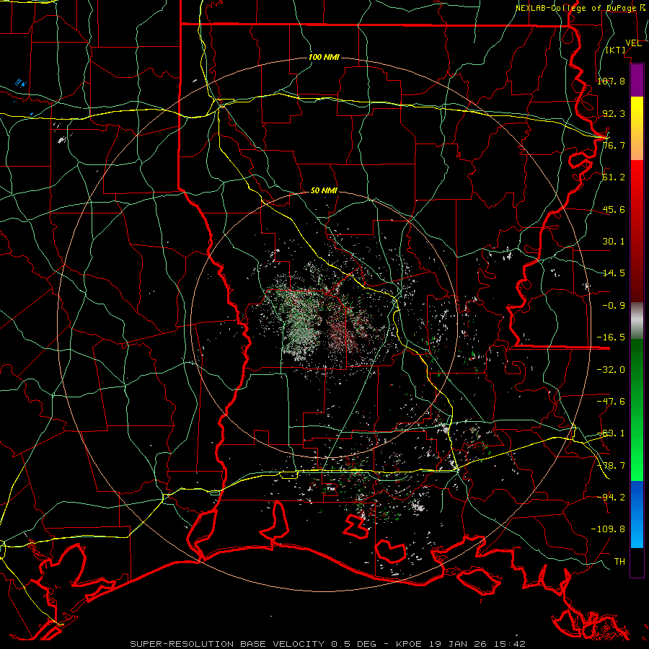Click the "TH" legend label
The image size is (649, 649).
tap(619, 562)
